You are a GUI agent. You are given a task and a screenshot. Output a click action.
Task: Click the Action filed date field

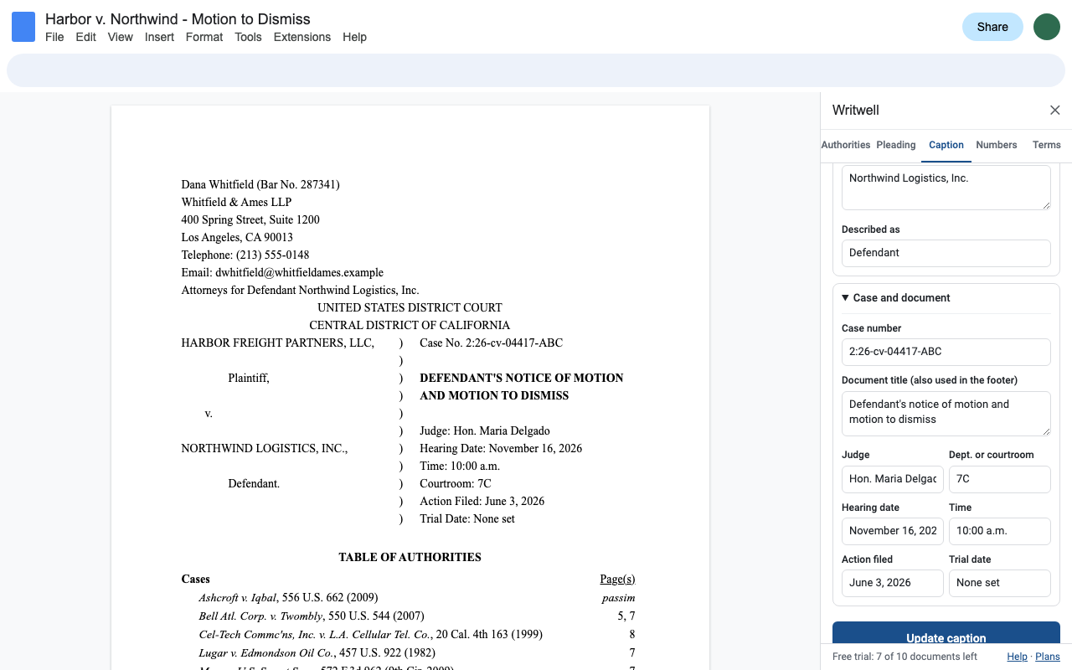click(x=893, y=583)
